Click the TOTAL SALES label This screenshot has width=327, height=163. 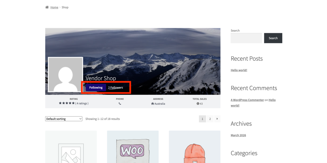coord(200,99)
